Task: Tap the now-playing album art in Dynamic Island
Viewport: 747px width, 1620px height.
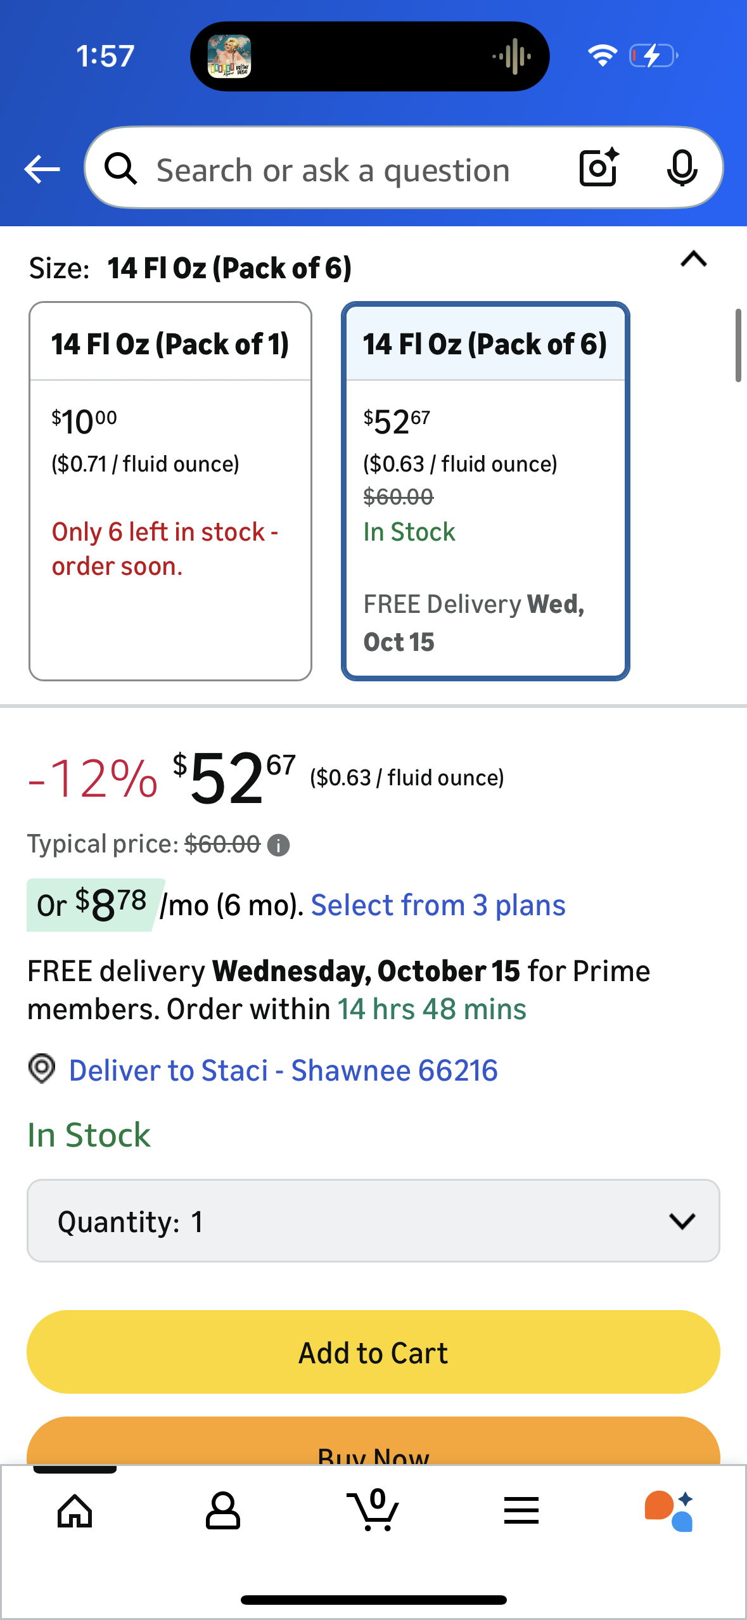Action: pos(229,56)
